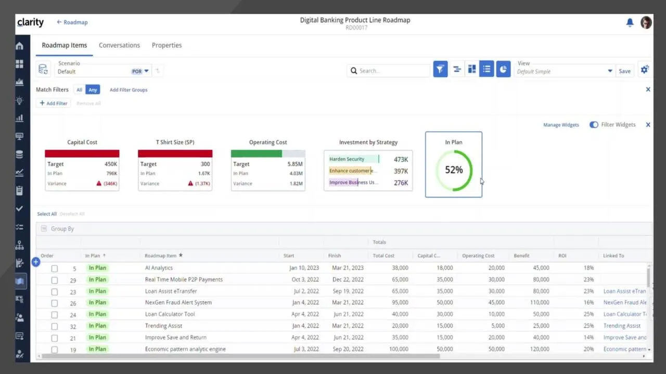
Task: Check the AI Analytics row checkbox
Action: (55, 269)
